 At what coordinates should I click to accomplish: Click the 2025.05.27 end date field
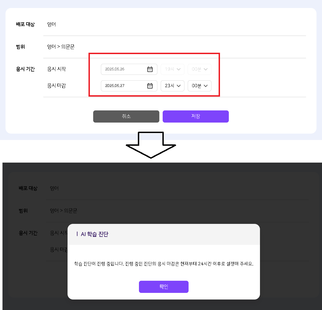click(123, 86)
